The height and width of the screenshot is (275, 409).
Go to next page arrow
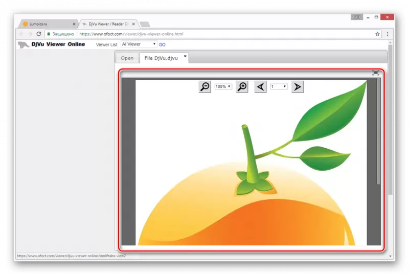[298, 86]
